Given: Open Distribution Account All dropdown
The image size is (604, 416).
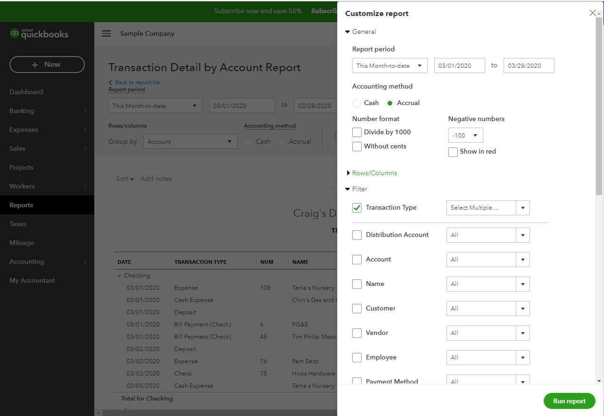Looking at the screenshot, I should tap(488, 235).
